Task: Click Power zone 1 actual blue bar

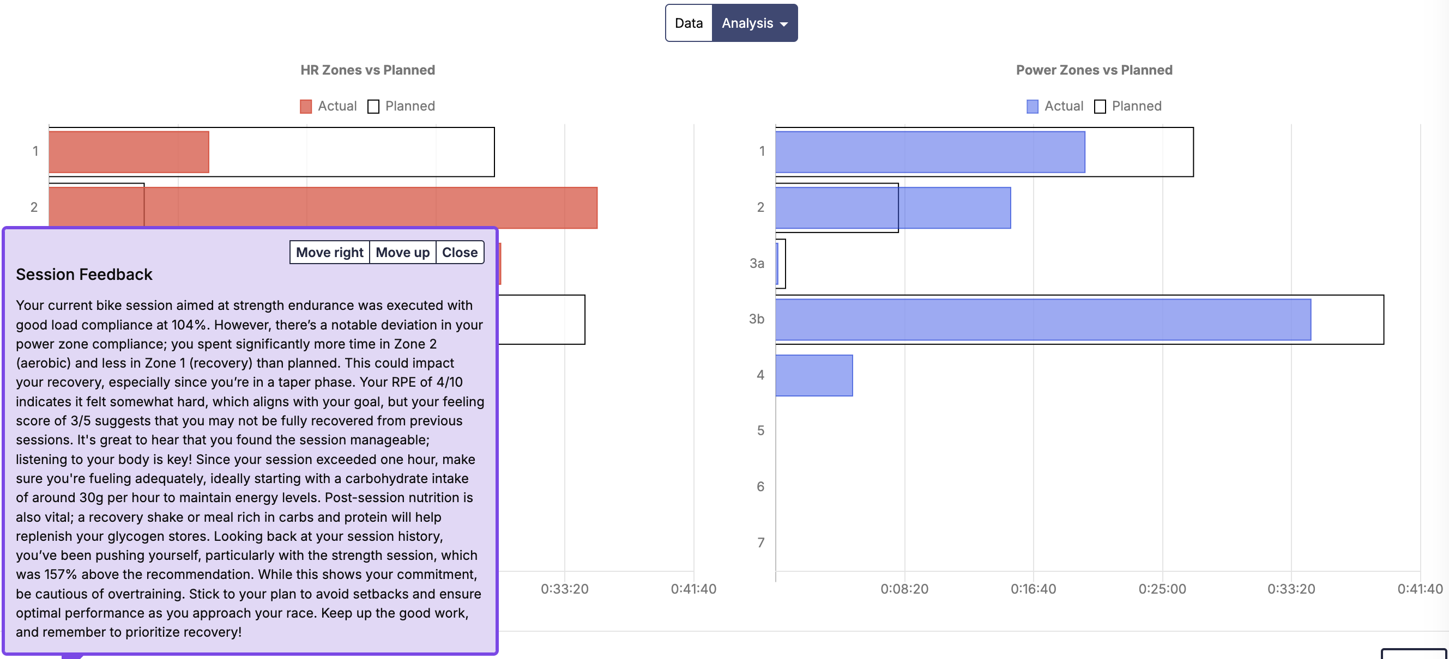Action: pyautogui.click(x=930, y=152)
